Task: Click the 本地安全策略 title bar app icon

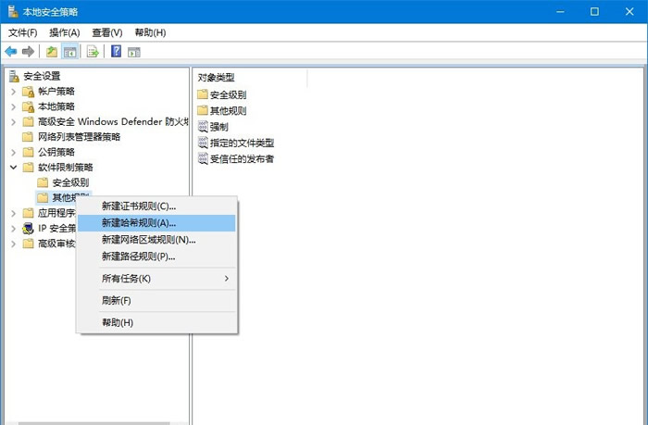Action: pyautogui.click(x=13, y=12)
